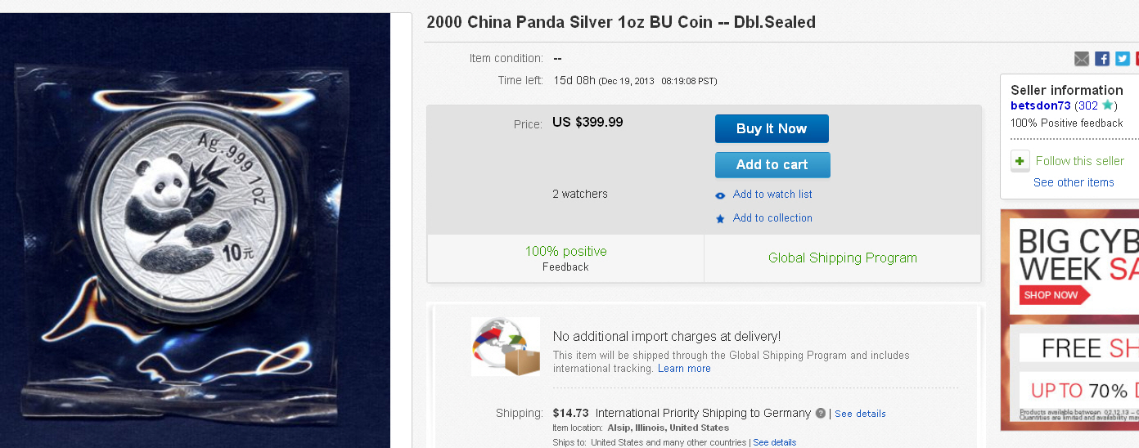This screenshot has height=448, width=1139.
Task: Open seller feedback score 302
Action: pos(1087,105)
